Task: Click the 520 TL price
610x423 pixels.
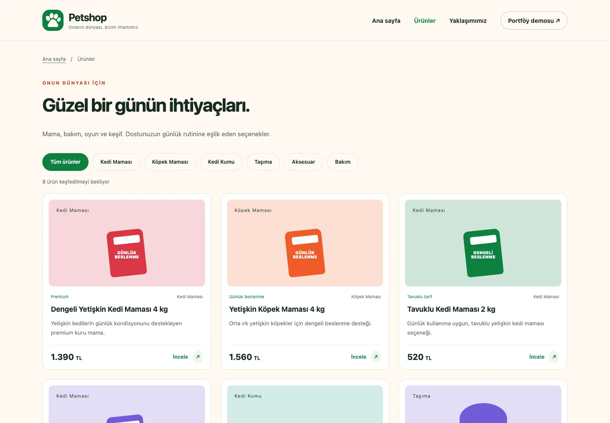Action: [x=419, y=357]
